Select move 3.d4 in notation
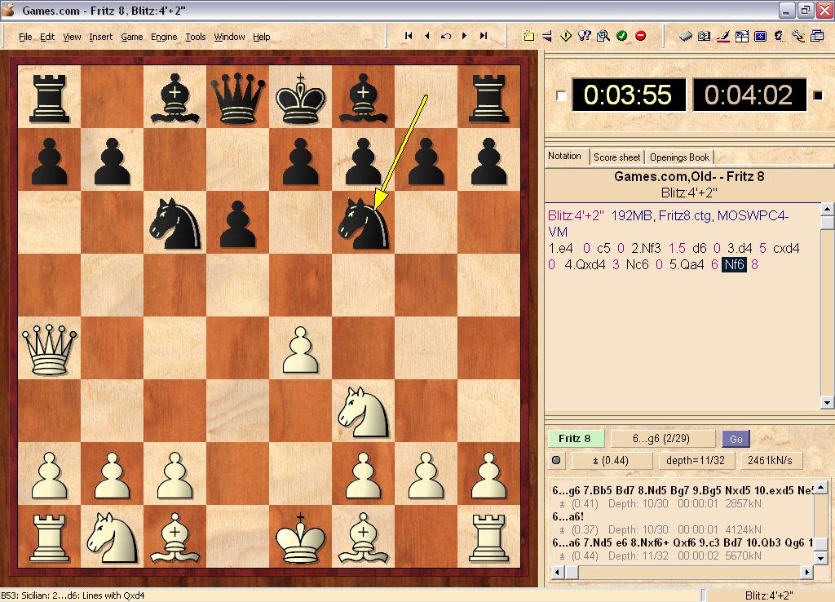The width and height of the screenshot is (835, 602). (x=740, y=248)
